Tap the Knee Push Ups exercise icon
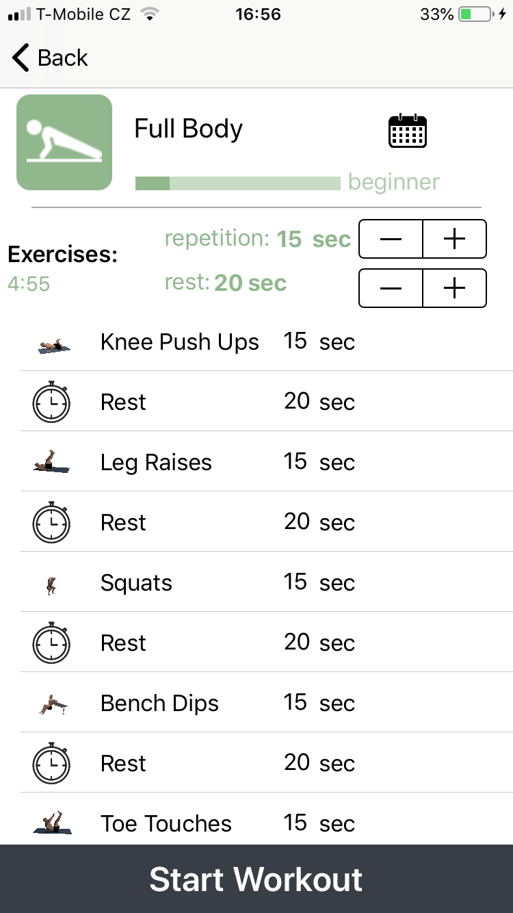 [52, 344]
